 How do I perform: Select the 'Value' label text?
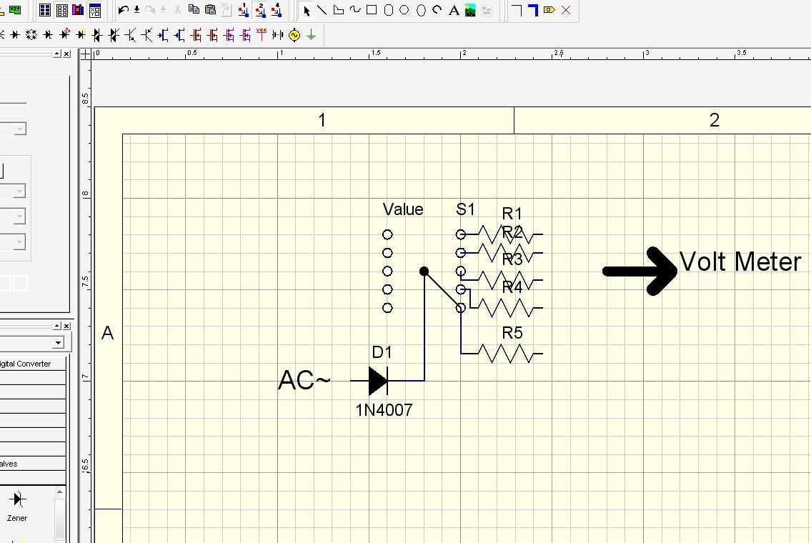coord(403,209)
